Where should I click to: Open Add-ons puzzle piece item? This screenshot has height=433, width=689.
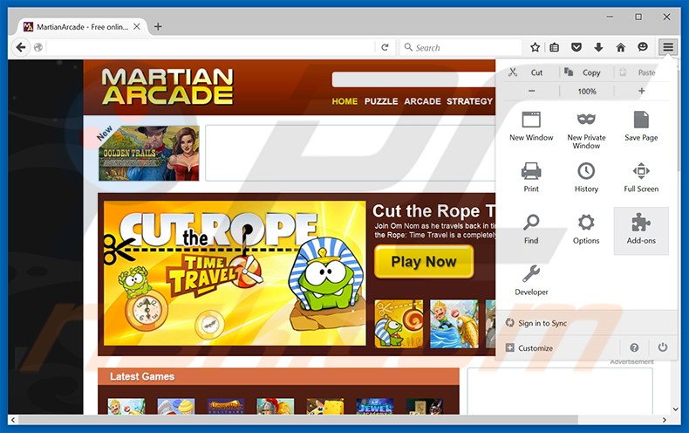click(x=641, y=231)
